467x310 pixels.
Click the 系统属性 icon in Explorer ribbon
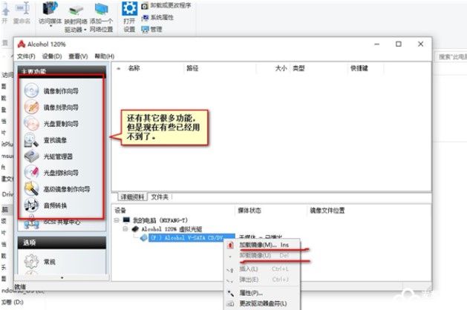145,18
